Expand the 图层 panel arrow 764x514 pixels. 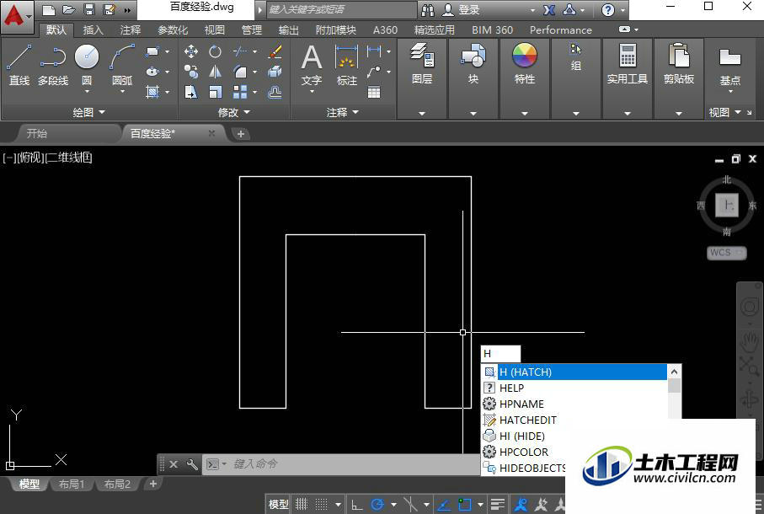(422, 114)
